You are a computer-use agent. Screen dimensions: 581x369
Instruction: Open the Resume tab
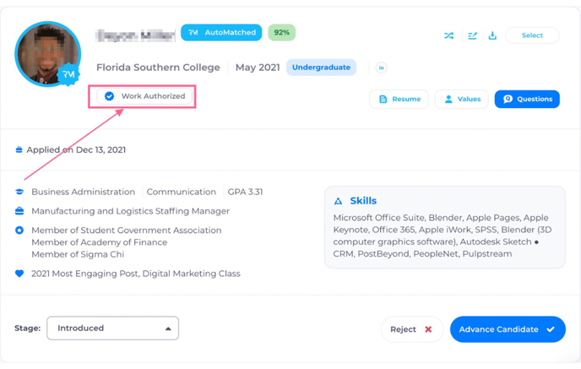point(399,99)
